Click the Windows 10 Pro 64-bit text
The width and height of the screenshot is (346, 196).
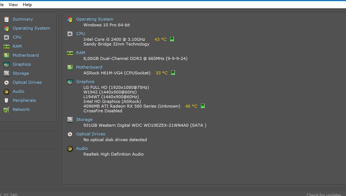[x=107, y=25]
